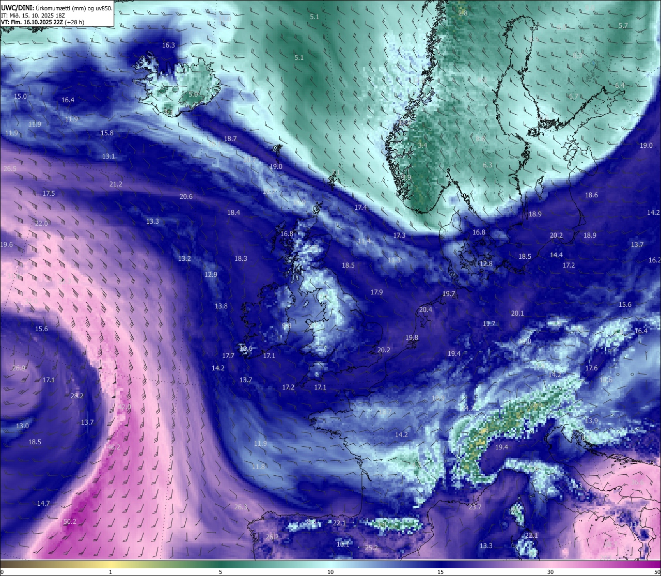This screenshot has width=661, height=576.
Task: Click the dark blue legend segment above tick 15
Action: (x=440, y=564)
